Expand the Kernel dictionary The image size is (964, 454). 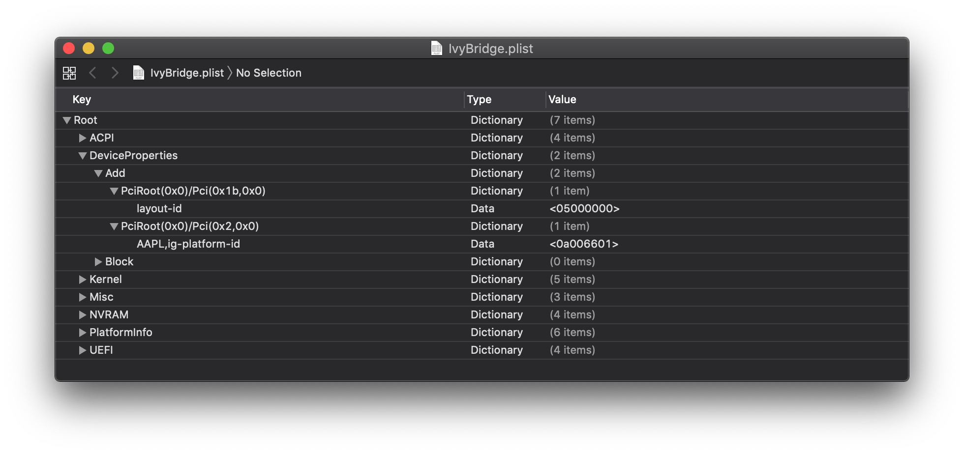pos(83,280)
